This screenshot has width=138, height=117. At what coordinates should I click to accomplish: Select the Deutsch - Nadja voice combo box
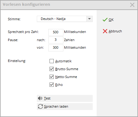[65, 19]
